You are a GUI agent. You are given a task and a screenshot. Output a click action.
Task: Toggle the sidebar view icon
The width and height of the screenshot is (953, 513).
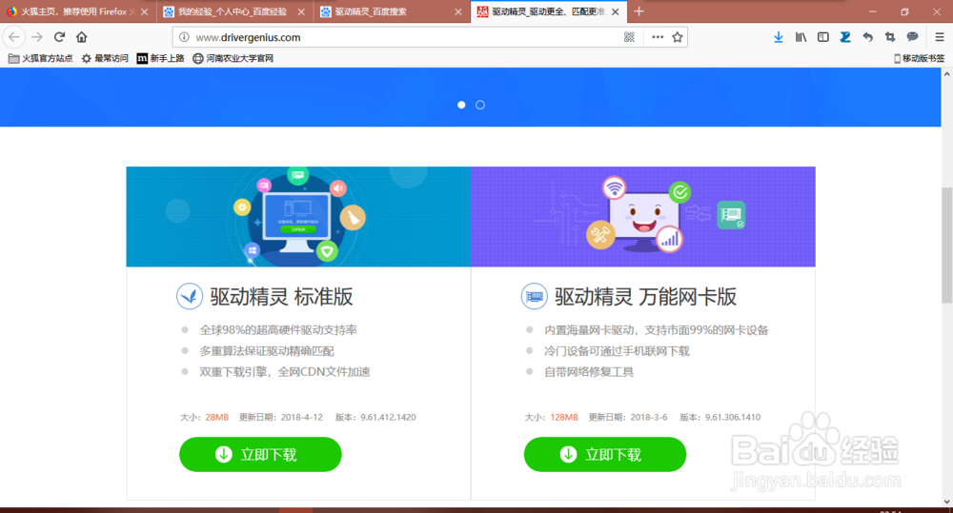823,37
